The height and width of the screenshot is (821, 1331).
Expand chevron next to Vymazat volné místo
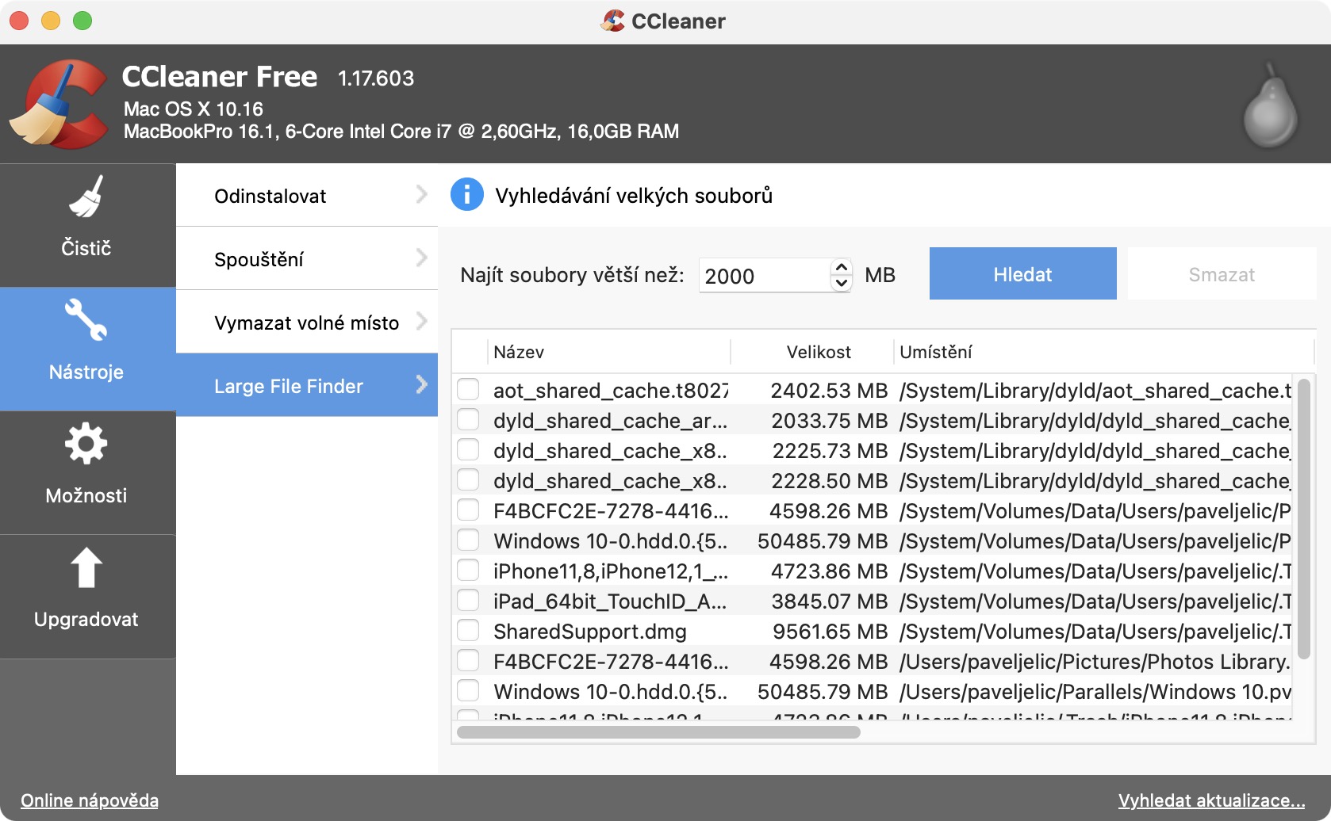pyautogui.click(x=421, y=321)
